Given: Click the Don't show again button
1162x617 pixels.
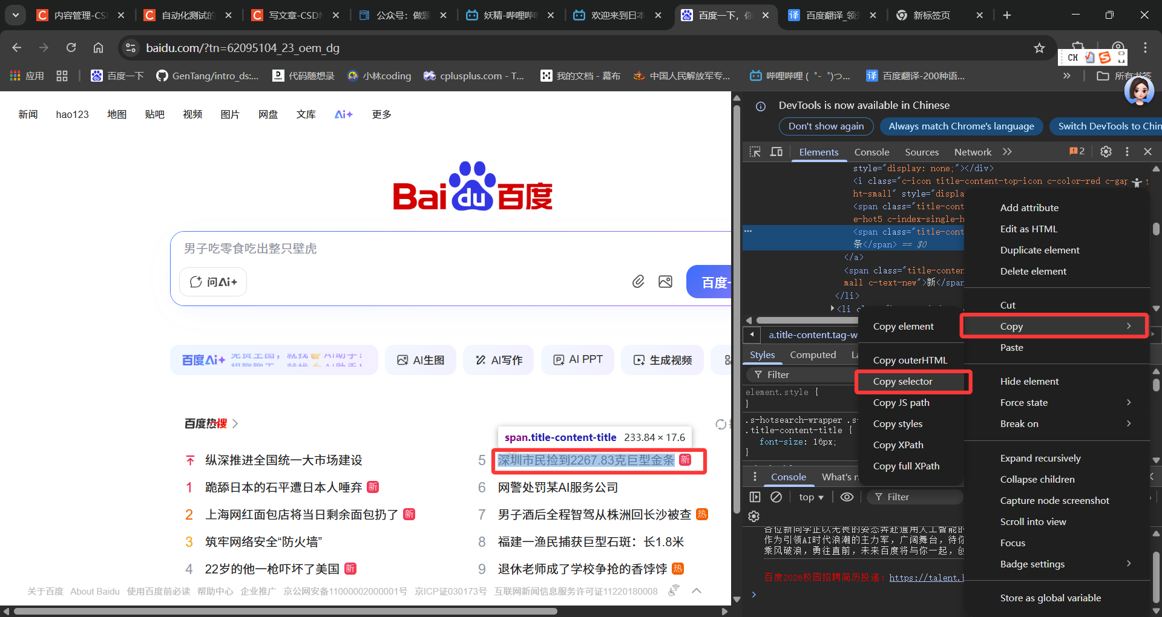Looking at the screenshot, I should pyautogui.click(x=826, y=126).
